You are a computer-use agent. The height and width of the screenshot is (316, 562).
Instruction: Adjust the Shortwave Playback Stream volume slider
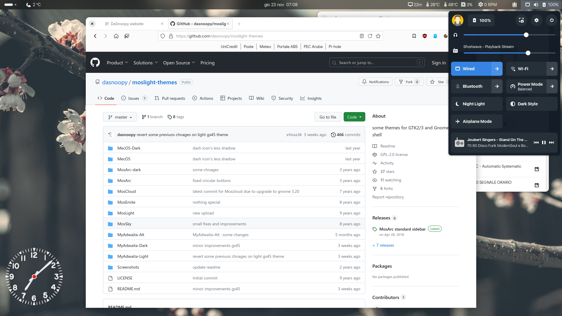point(509,53)
